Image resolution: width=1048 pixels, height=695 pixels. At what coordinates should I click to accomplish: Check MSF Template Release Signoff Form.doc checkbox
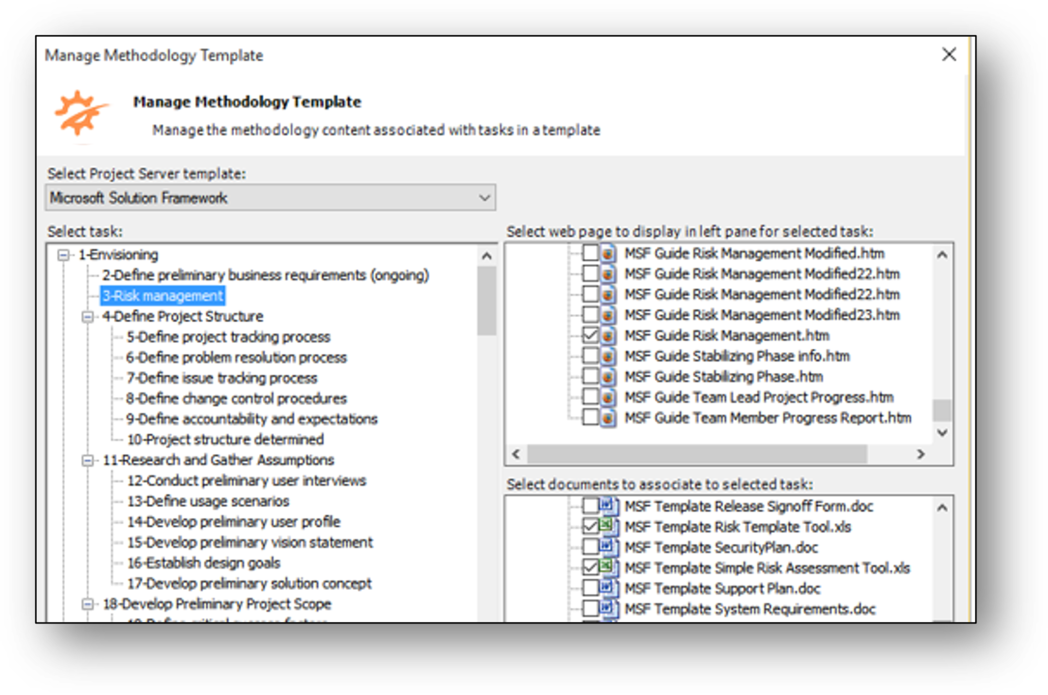click(591, 506)
